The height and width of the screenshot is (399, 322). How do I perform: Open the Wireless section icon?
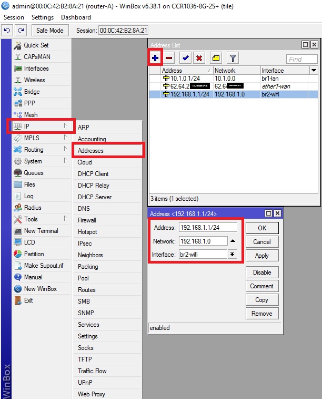click(18, 80)
